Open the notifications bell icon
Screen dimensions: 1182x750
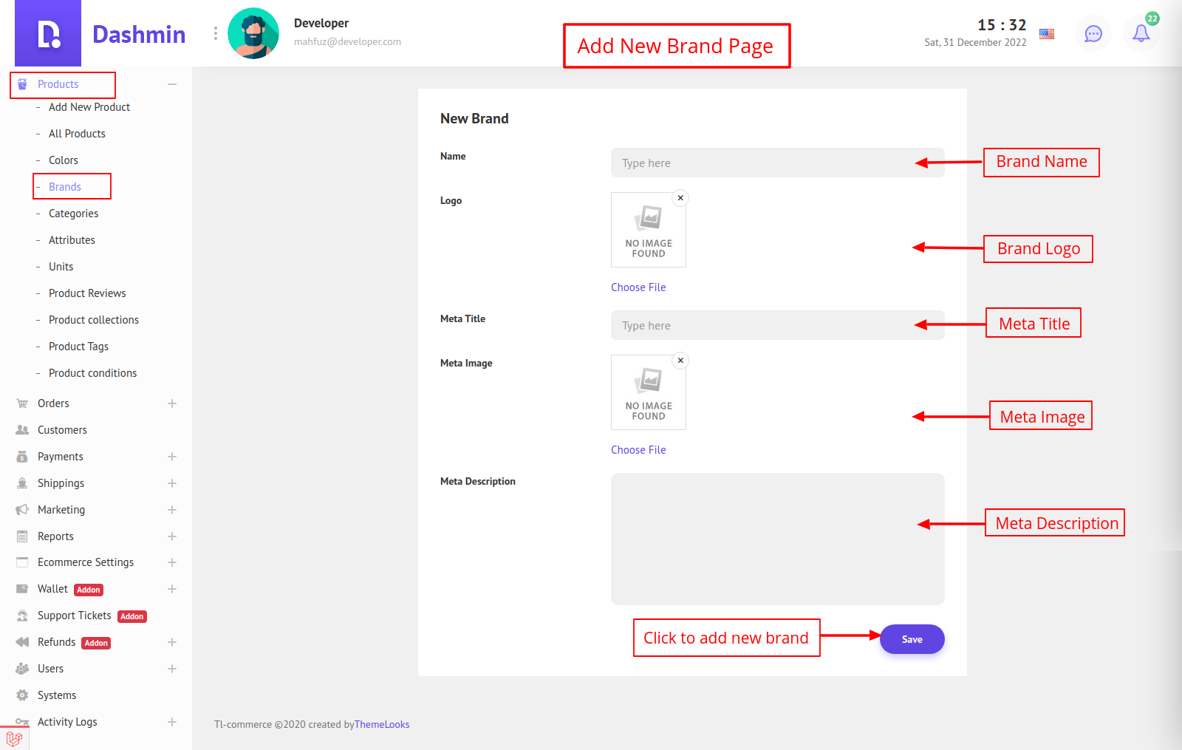coord(1141,33)
